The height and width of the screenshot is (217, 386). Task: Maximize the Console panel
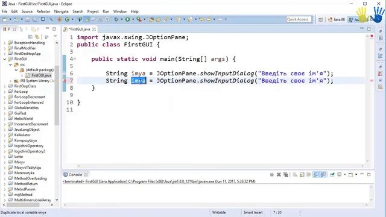369,174
